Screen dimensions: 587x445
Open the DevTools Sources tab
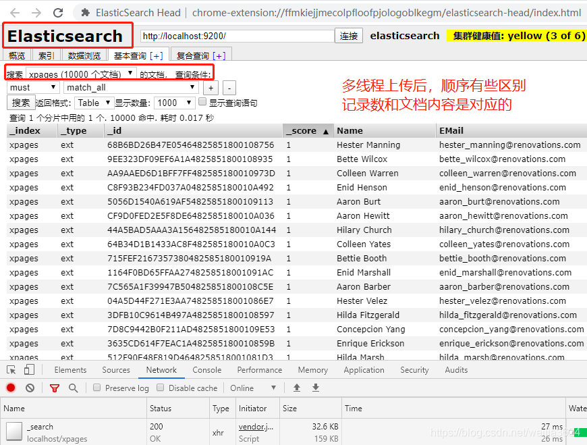tap(116, 370)
